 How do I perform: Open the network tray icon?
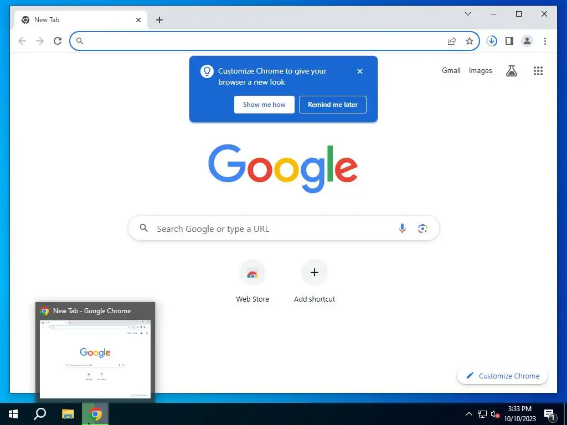tap(482, 414)
